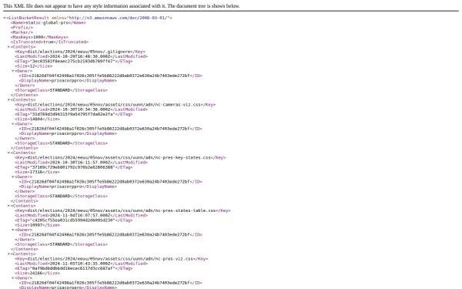
Task: Click LastModified 2024-10-30T10:34:36 line
Action: pyautogui.click(x=82, y=109)
